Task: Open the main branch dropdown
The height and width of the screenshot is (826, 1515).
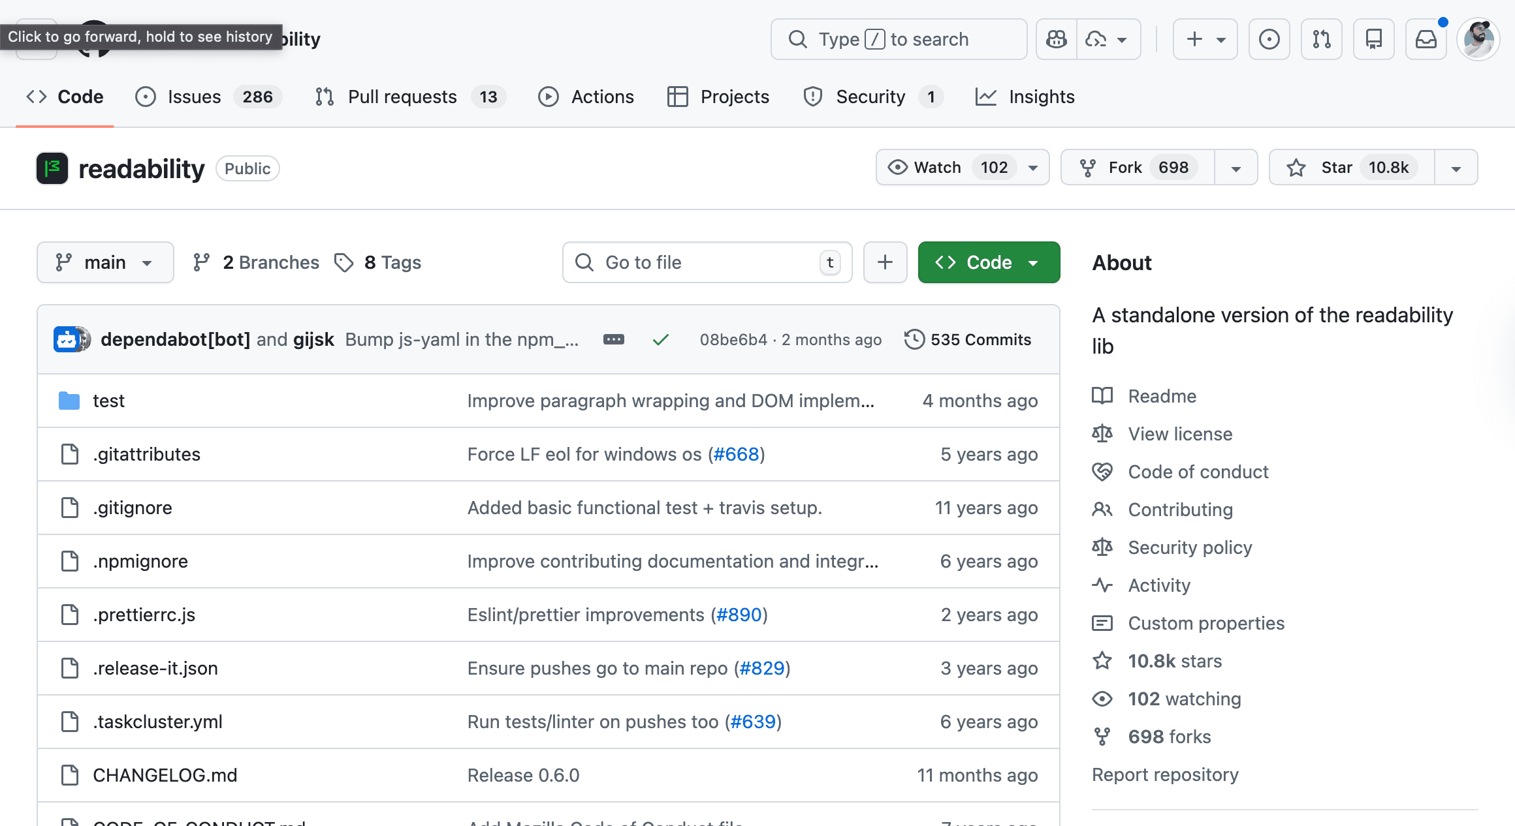Action: (104, 262)
